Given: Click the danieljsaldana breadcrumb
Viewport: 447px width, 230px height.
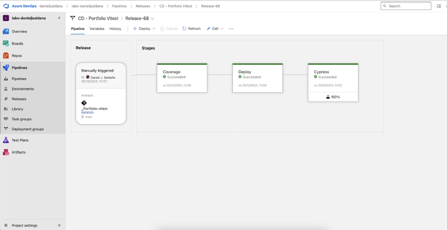Looking at the screenshot, I should pos(51,6).
